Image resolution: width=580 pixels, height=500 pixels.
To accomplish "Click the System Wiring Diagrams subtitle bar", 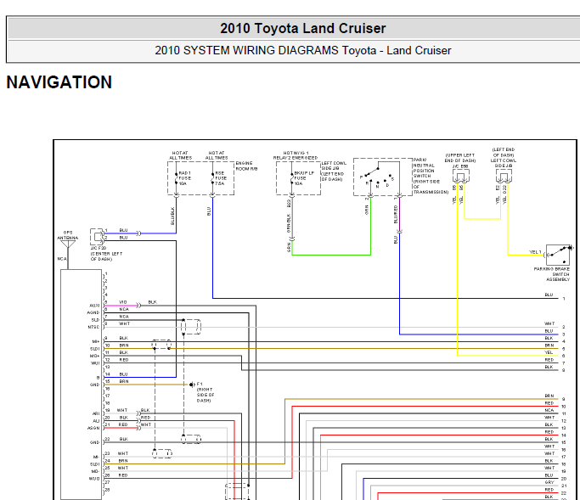I will coord(293,51).
